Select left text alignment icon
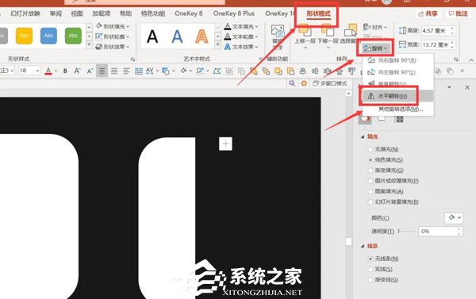 (x=126, y=71)
